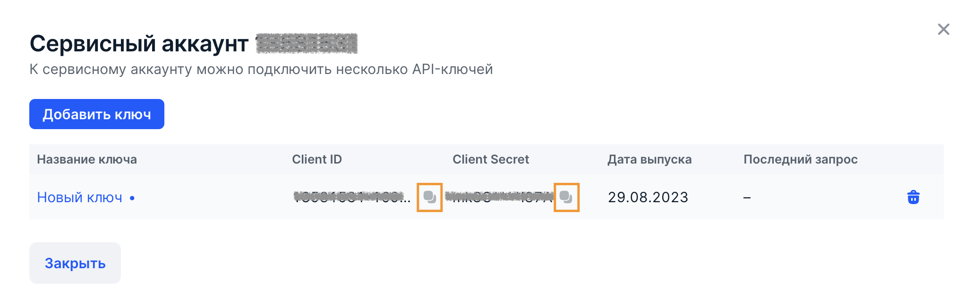Copy the Client ID value
The image size is (973, 296).
click(x=429, y=197)
